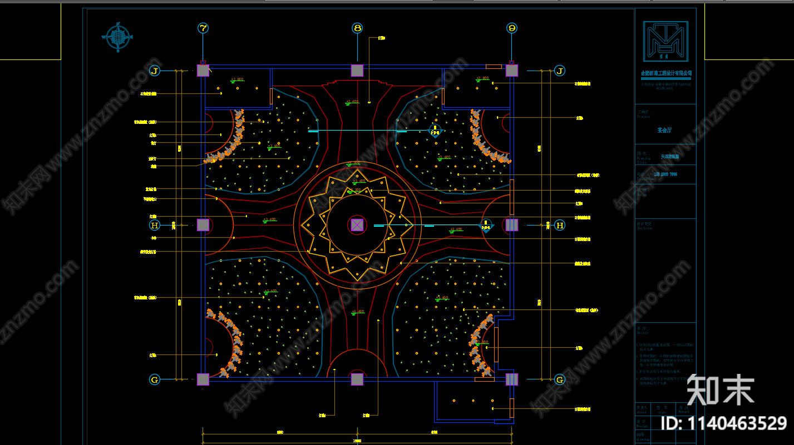Click the sign header cell

point(662,409)
